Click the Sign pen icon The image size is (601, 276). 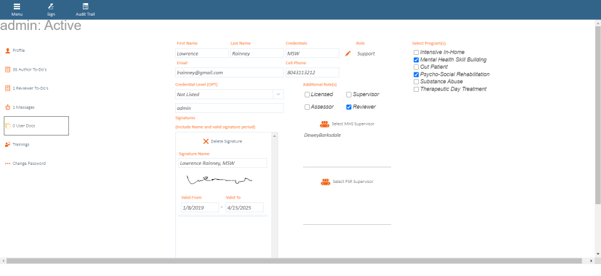(51, 6)
